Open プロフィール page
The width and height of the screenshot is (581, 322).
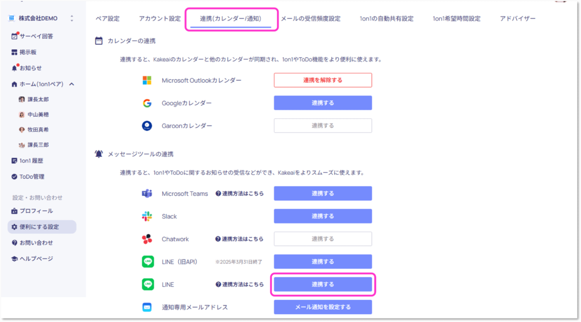coord(36,211)
